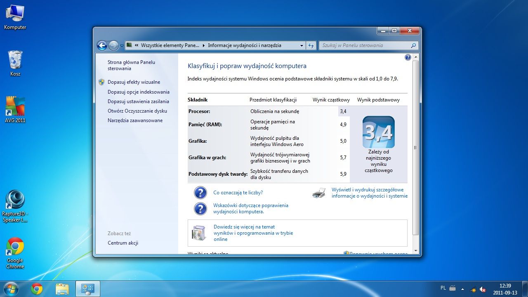528x297 pixels.
Task: Click the processor subscore value 3,4
Action: coord(343,111)
